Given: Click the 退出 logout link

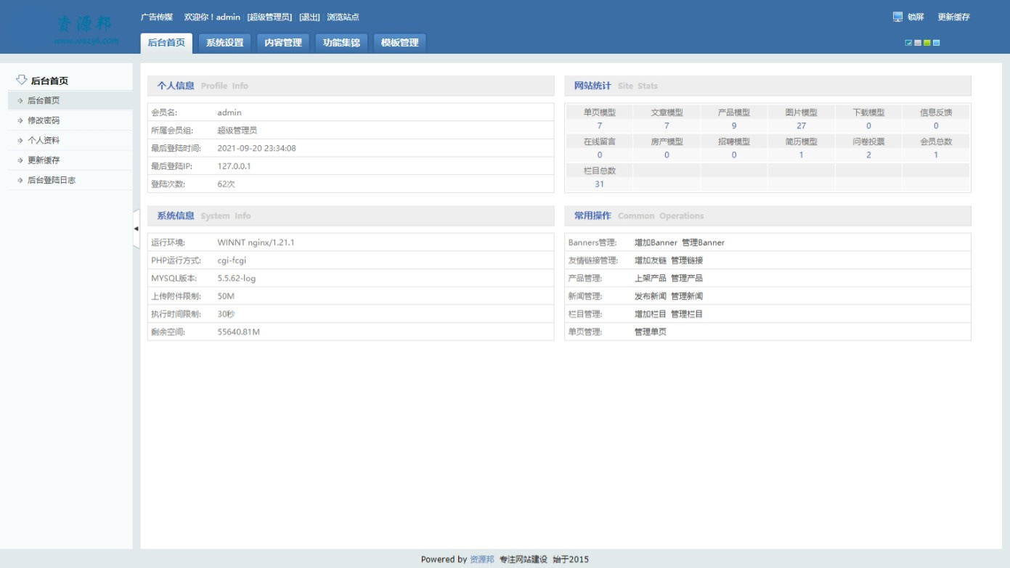Looking at the screenshot, I should (x=310, y=17).
